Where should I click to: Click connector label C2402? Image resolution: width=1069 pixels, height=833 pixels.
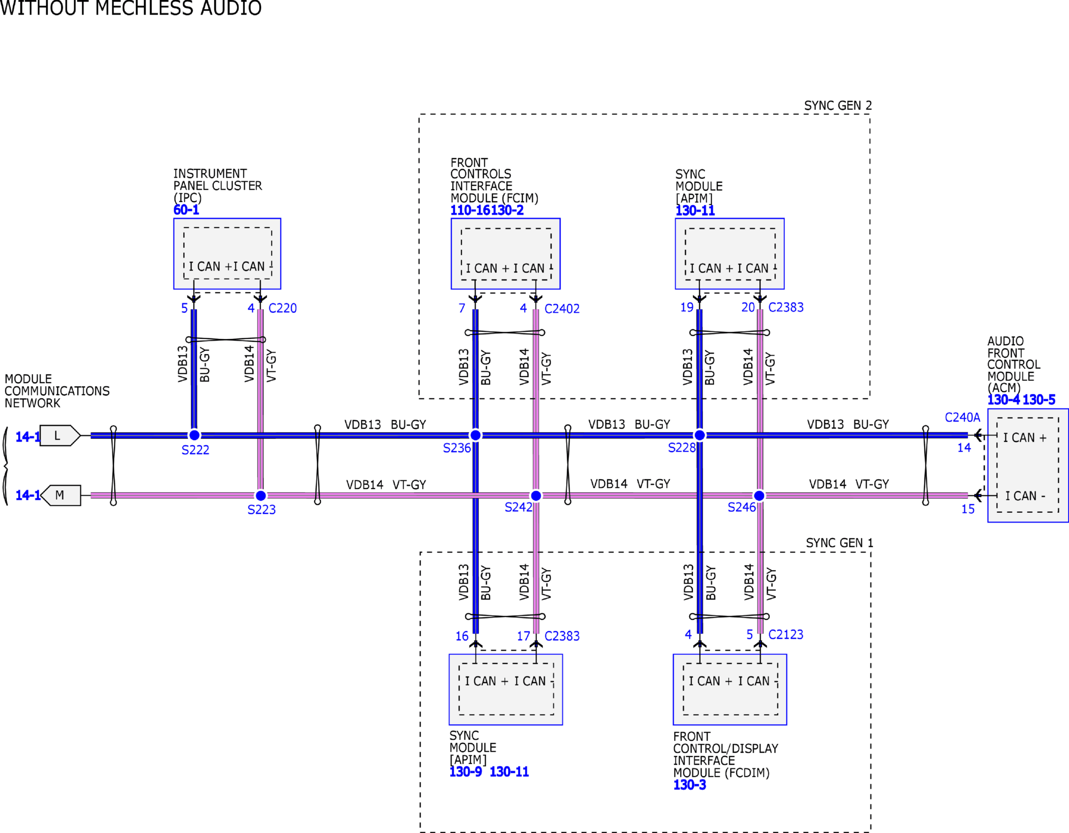[562, 309]
